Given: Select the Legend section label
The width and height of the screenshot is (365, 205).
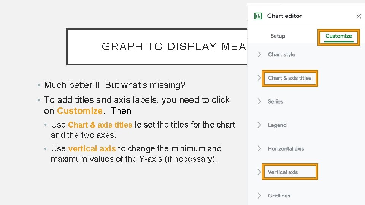Looking at the screenshot, I should [x=277, y=125].
